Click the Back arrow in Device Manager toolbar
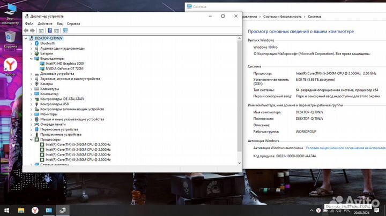Viewport: 386px width, 216px height. [x=26, y=30]
